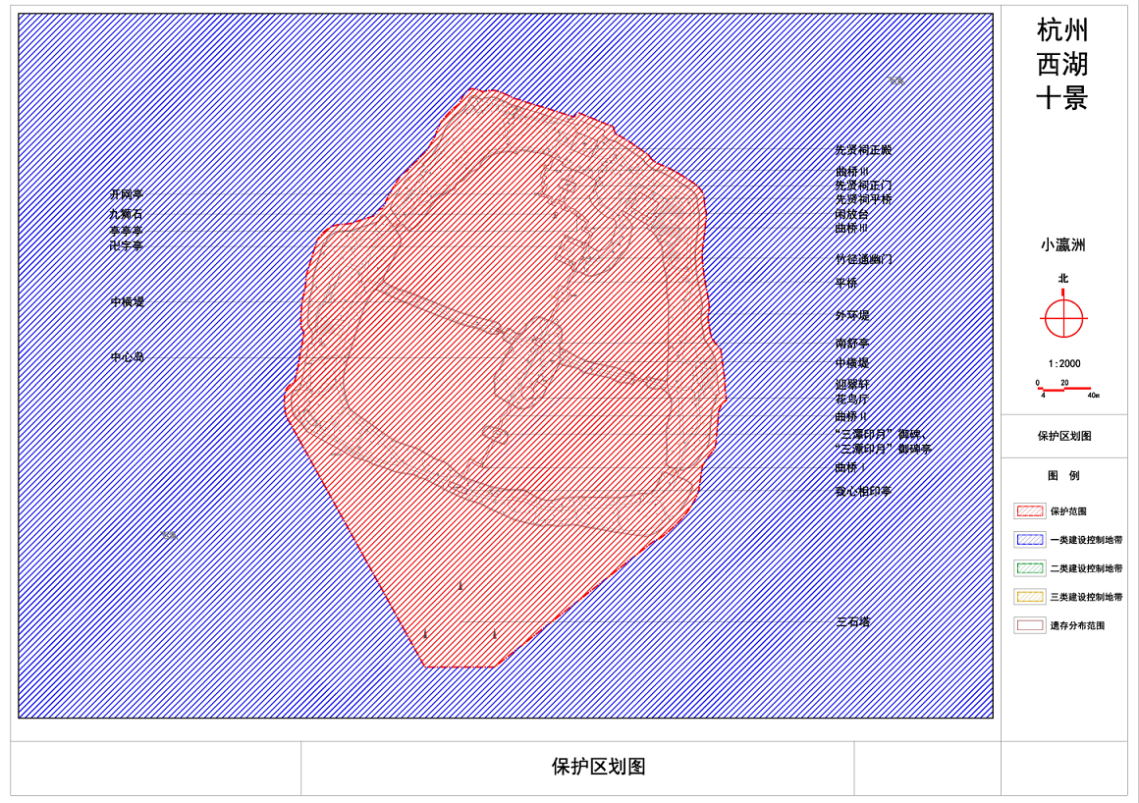Click the 先贤祠正殿 label
The height and width of the screenshot is (803, 1139).
pos(863,149)
